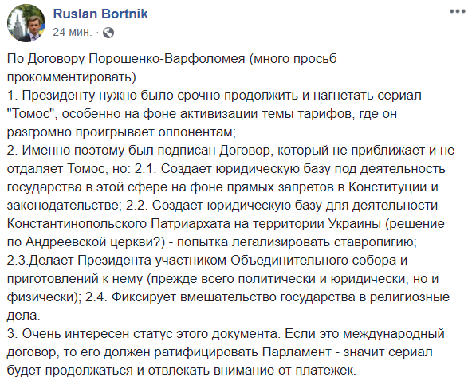The height and width of the screenshot is (381, 468).
Task: Click the phrase "Андреевской церкви?)"
Action: point(95,242)
